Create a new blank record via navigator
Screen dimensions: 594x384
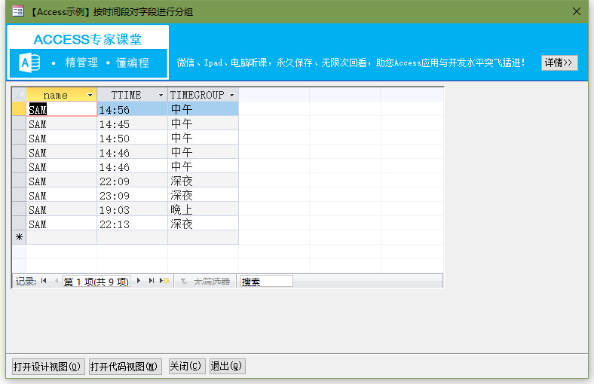(x=164, y=281)
